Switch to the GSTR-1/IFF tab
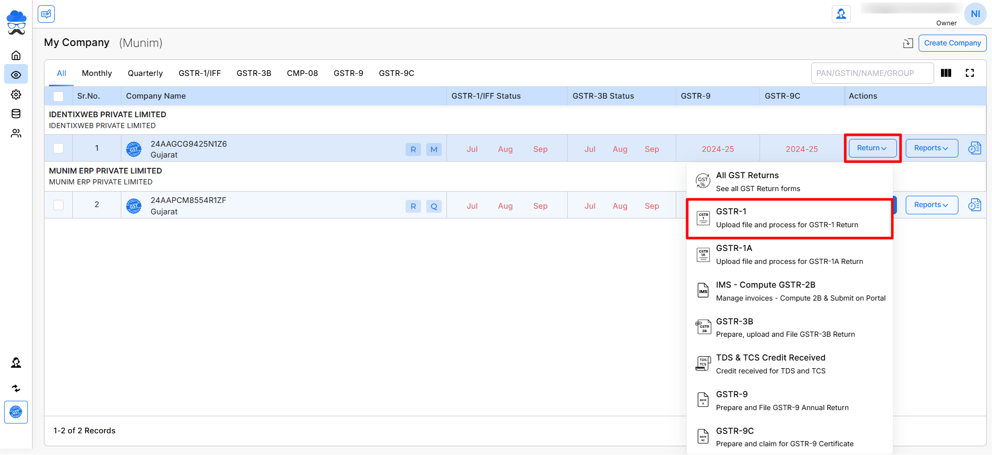Image resolution: width=992 pixels, height=455 pixels. pos(199,73)
